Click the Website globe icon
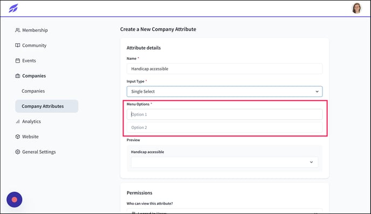This screenshot has width=371, height=214. tap(17, 137)
